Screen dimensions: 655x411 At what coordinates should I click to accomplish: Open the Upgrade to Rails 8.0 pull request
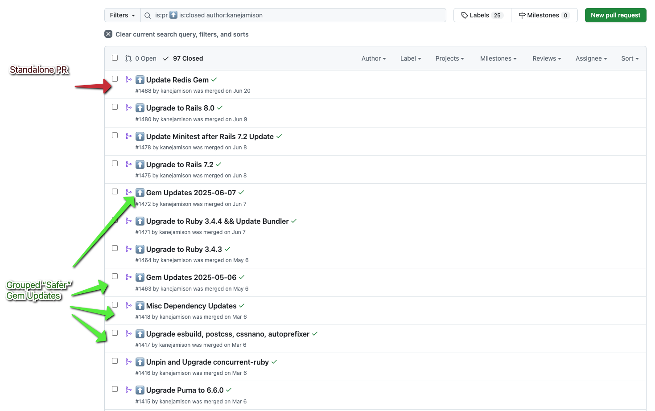coord(180,108)
